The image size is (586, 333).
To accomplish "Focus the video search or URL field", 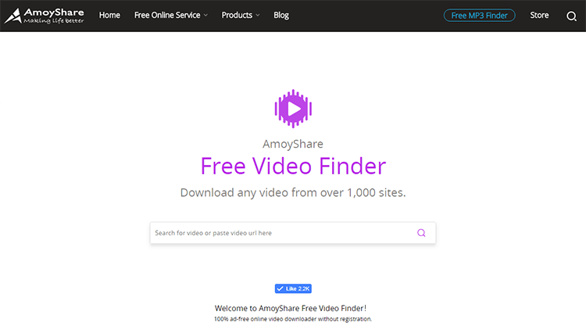I will coord(293,233).
